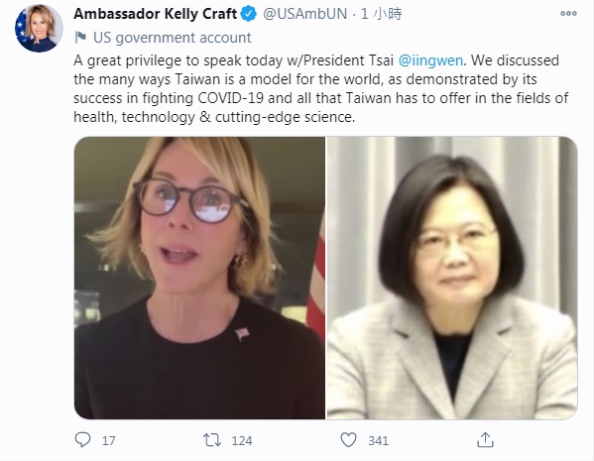
Task: Click the reply speech bubble icon
Action: (x=82, y=440)
